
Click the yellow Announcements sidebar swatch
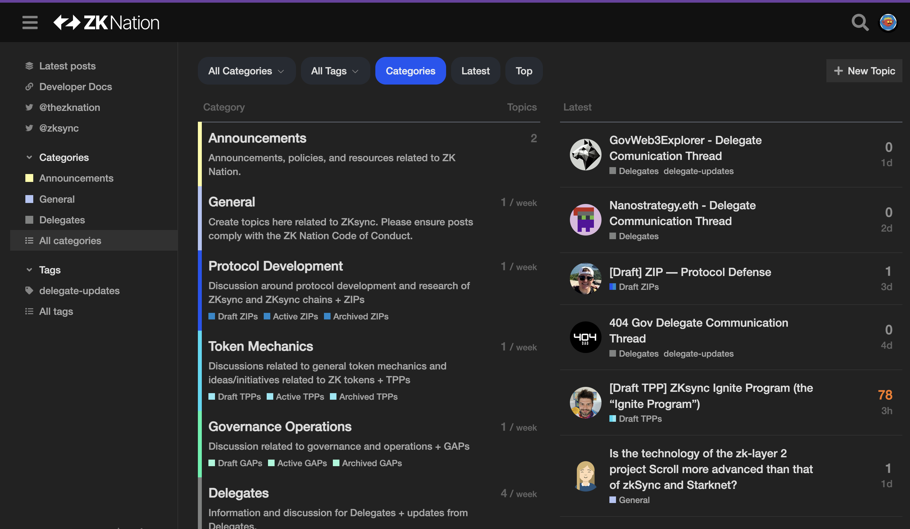[x=29, y=178]
